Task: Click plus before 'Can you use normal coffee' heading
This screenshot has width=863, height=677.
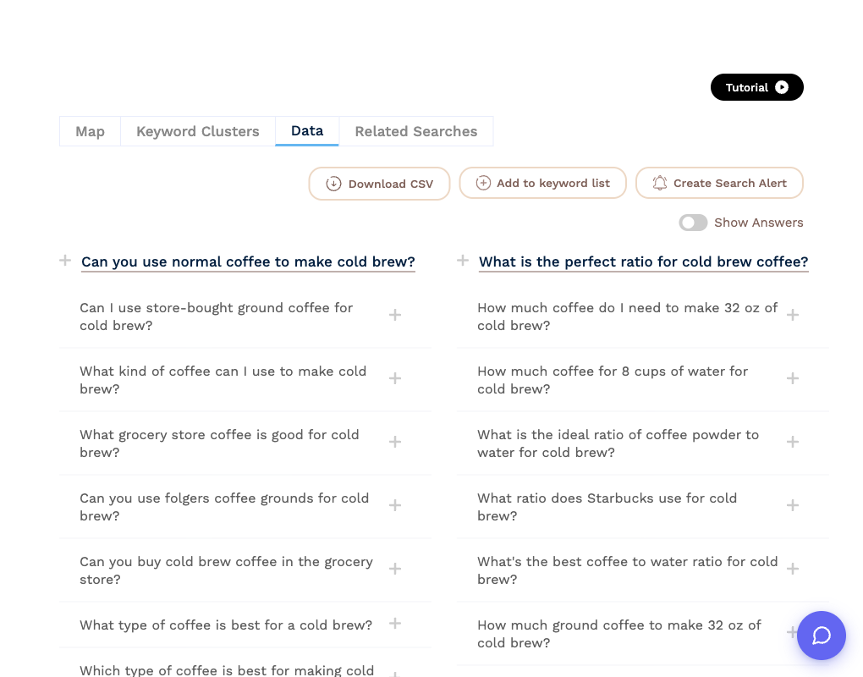Action: coord(65,261)
